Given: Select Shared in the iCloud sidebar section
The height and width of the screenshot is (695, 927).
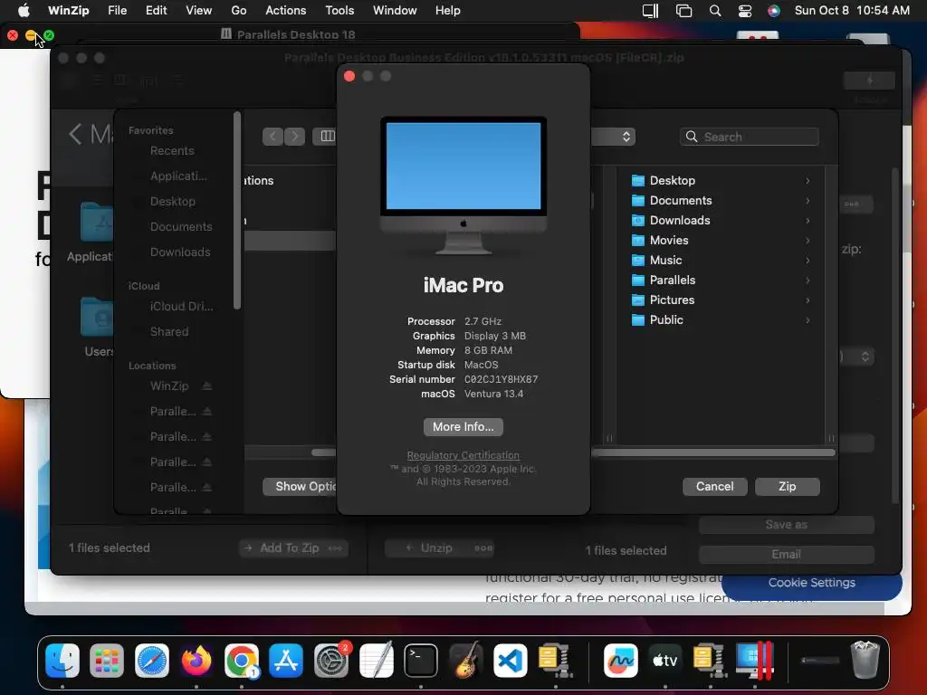Looking at the screenshot, I should [x=169, y=332].
